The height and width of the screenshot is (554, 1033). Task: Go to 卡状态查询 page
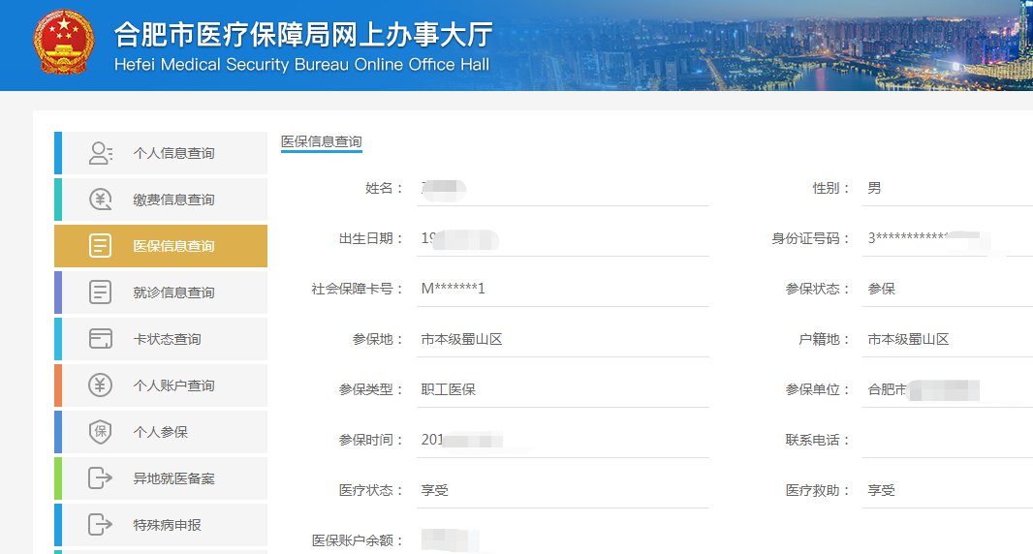[x=167, y=339]
